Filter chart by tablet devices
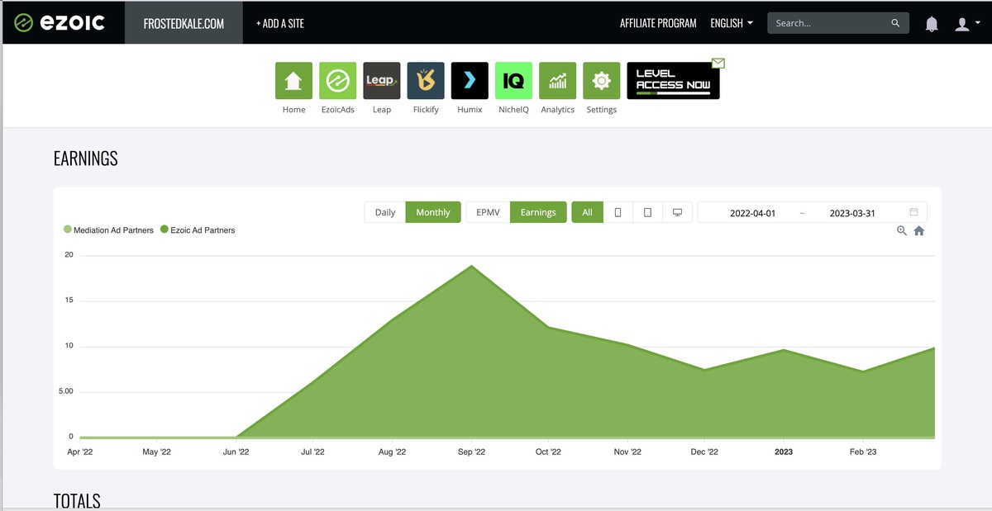The image size is (992, 511). (647, 212)
